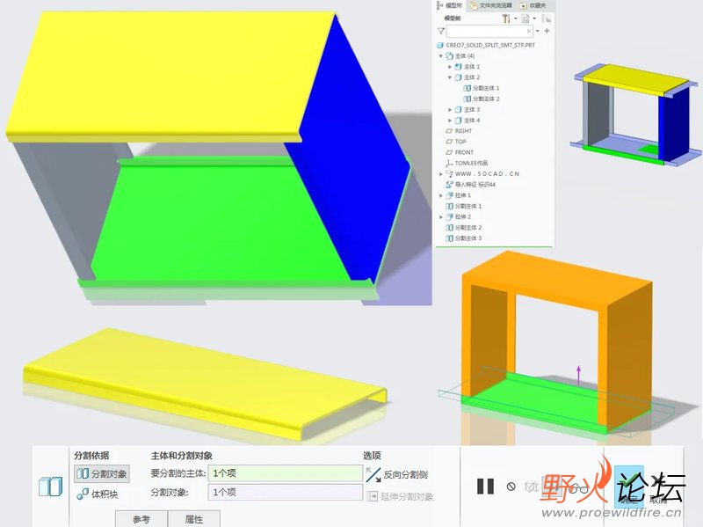Image resolution: width=703 pixels, height=527 pixels.
Task: Expand the 拉伸 1 feature
Action: coord(441,195)
